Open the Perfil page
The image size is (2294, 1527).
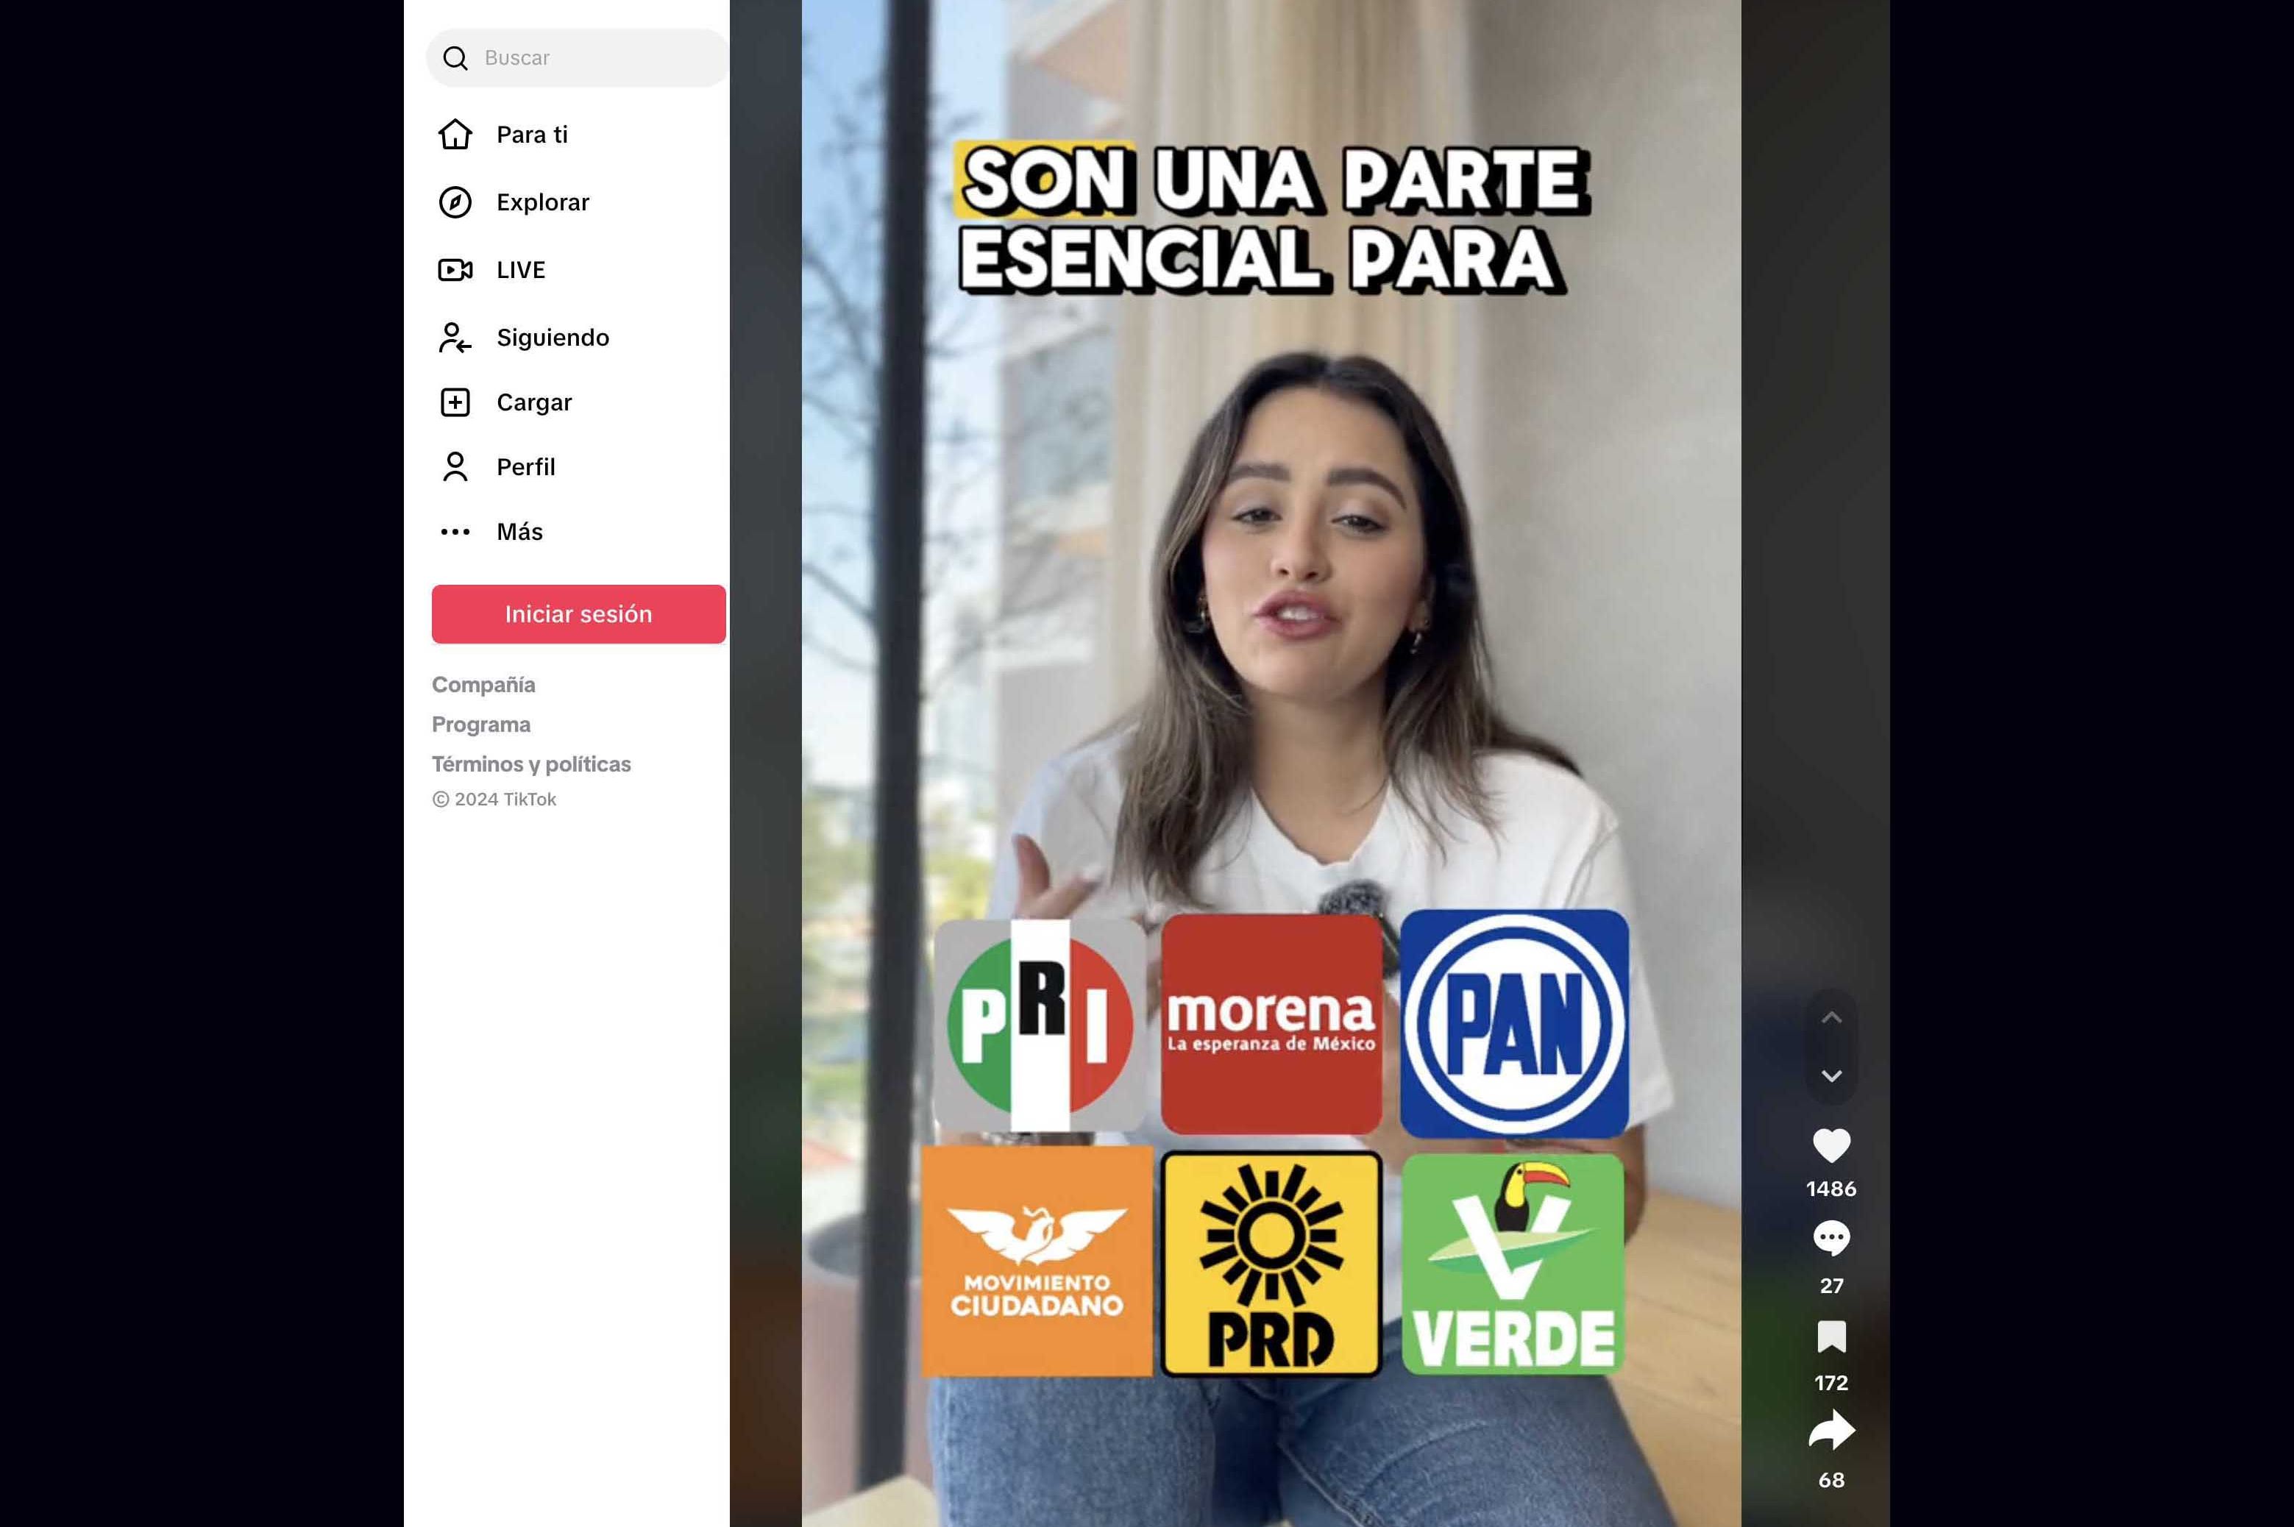click(525, 468)
